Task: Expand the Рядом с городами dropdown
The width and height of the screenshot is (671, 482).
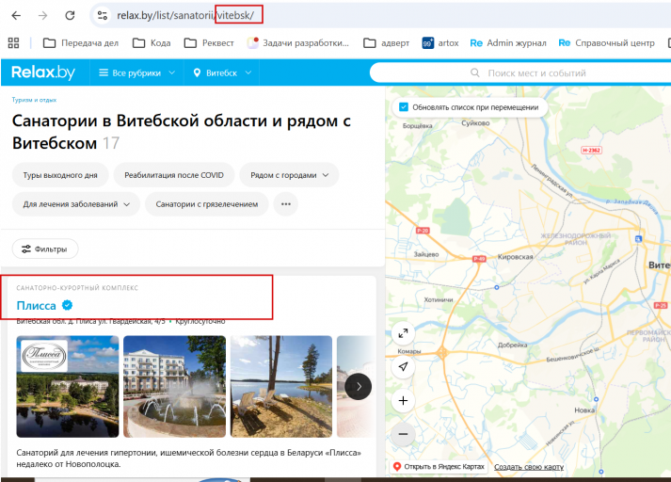Action: pos(289,175)
